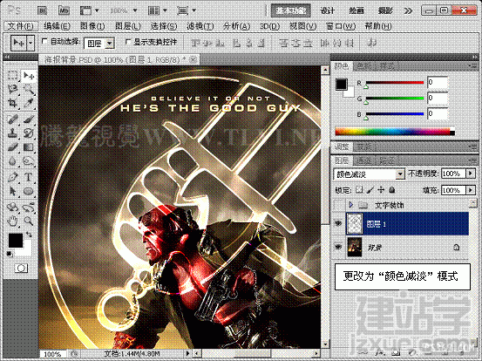Click the foreground color swatch in toolbox
Viewport: 482px width, 361px height.
[x=16, y=240]
